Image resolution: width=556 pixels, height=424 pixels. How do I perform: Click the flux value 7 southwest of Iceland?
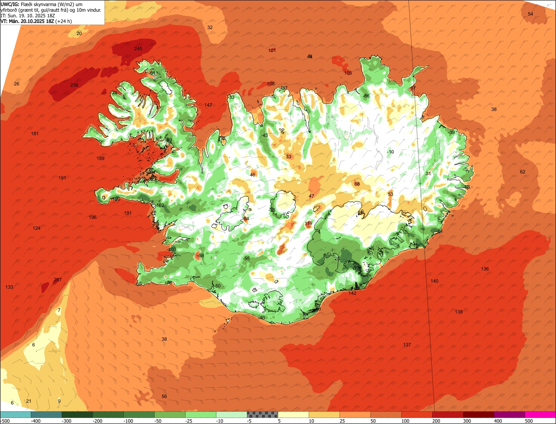pyautogui.click(x=59, y=310)
